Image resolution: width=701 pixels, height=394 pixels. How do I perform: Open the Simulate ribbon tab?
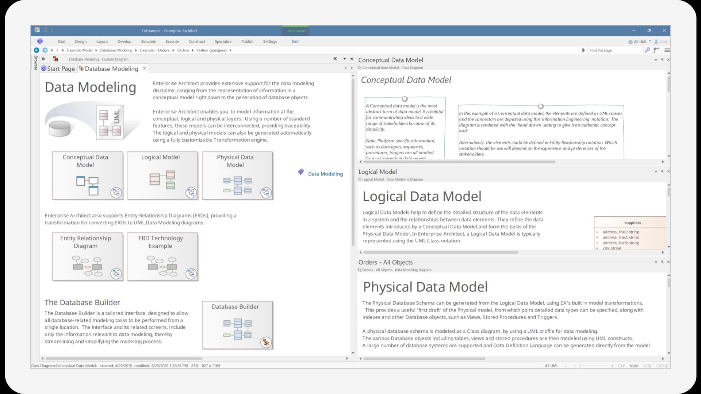(x=149, y=42)
